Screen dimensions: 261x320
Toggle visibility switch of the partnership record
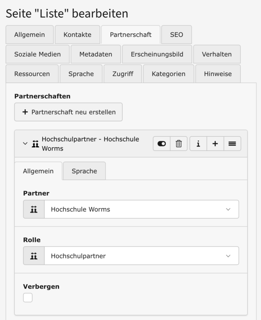(162, 144)
